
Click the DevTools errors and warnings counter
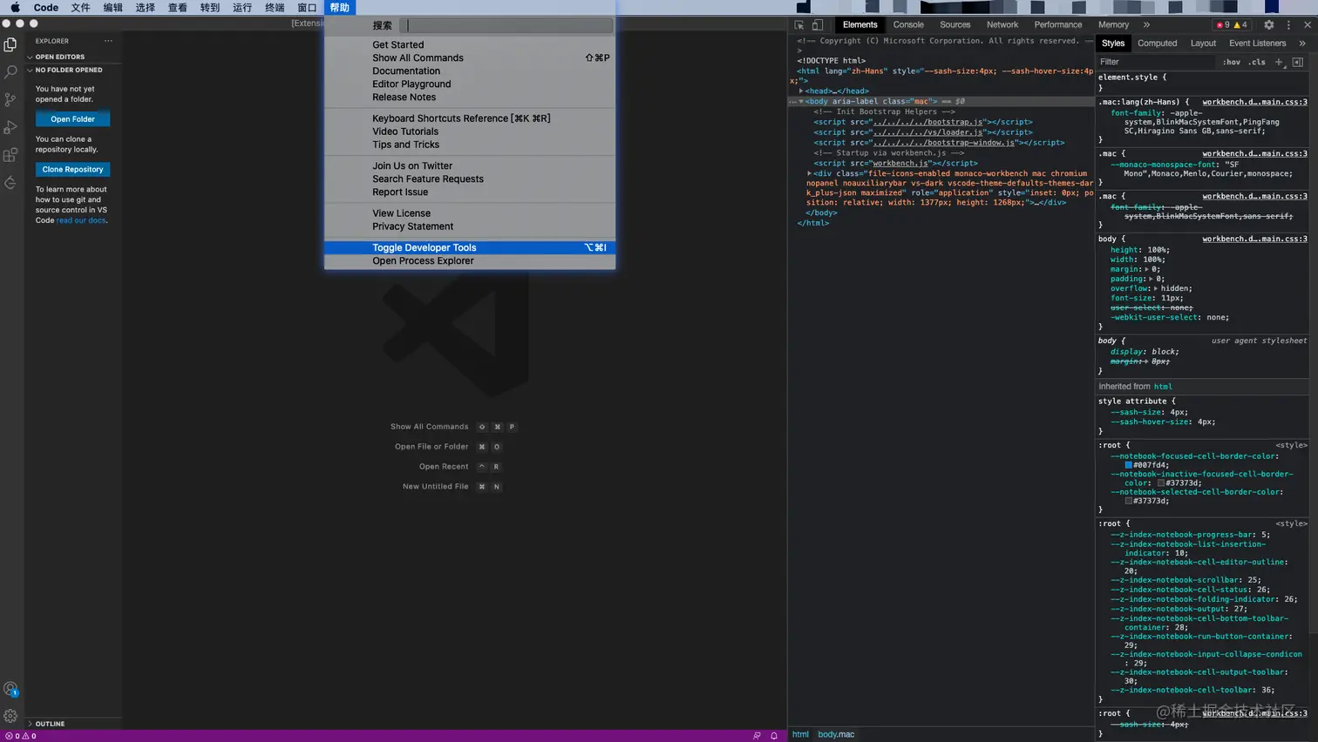(x=1232, y=25)
